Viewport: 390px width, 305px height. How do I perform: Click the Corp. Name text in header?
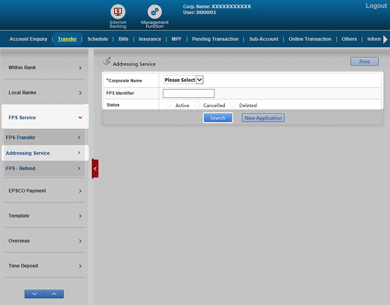(x=217, y=6)
